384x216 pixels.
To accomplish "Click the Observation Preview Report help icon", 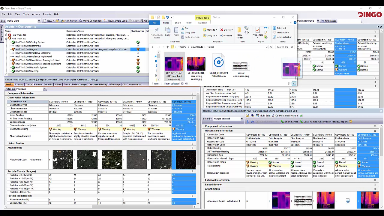I will click(x=351, y=122).
